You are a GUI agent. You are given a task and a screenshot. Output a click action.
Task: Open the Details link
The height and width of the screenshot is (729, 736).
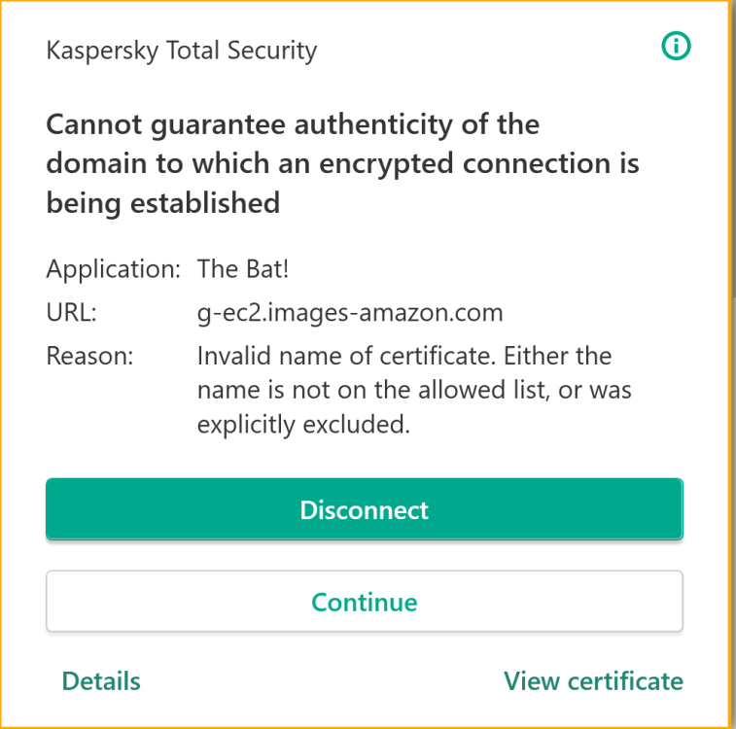(x=101, y=681)
